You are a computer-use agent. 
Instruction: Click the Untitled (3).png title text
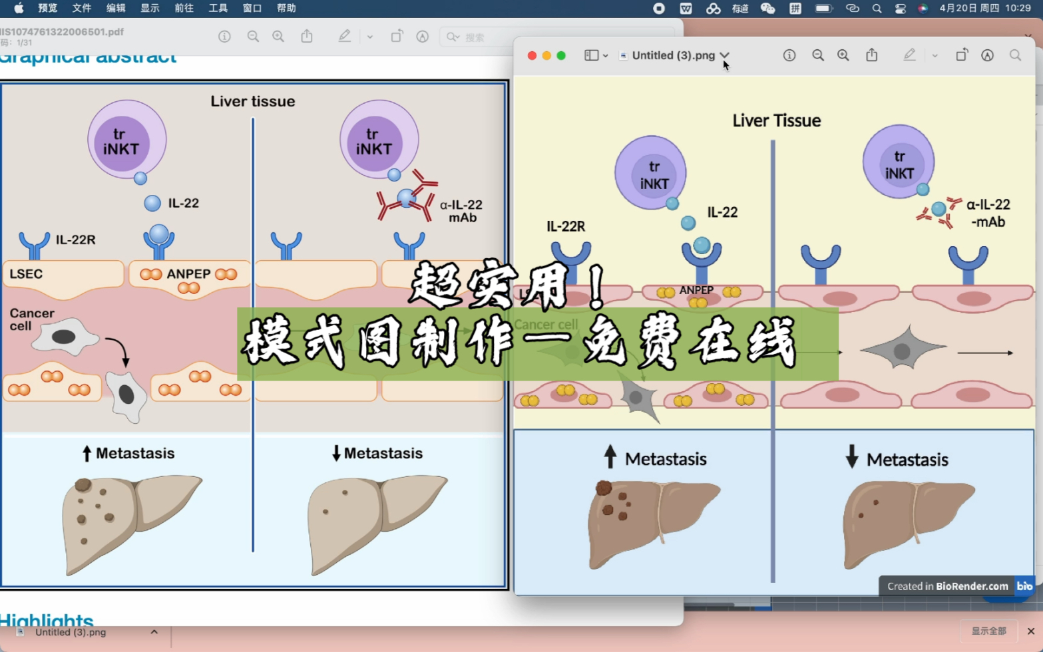673,55
